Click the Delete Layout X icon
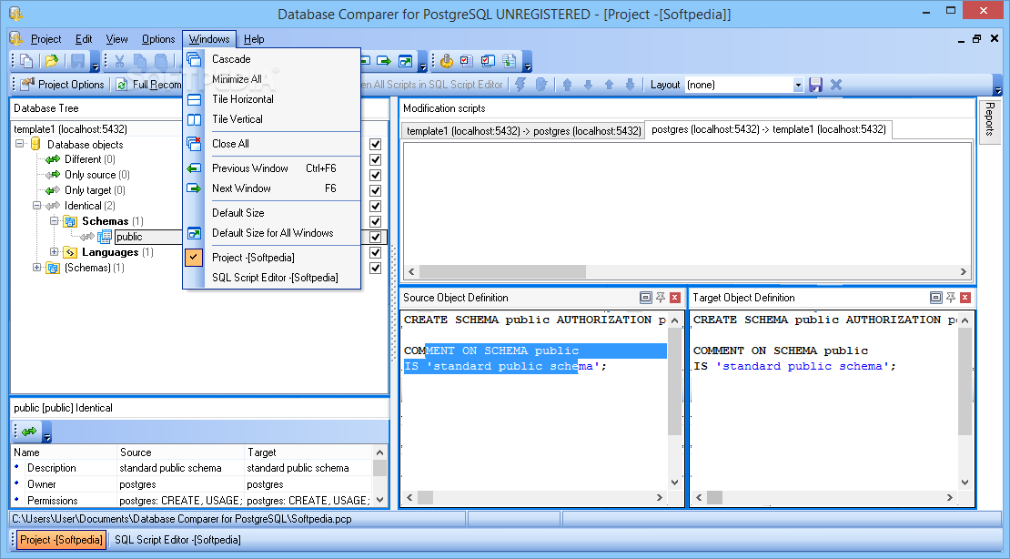 tap(836, 85)
